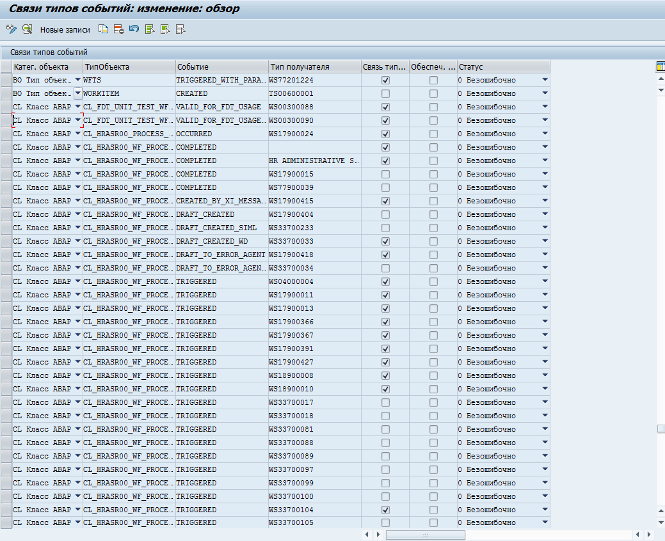
Task: Click the delete entry icon
Action: tap(119, 29)
